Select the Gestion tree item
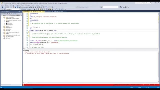The width and height of the screenshot is (160, 90). 7,33
